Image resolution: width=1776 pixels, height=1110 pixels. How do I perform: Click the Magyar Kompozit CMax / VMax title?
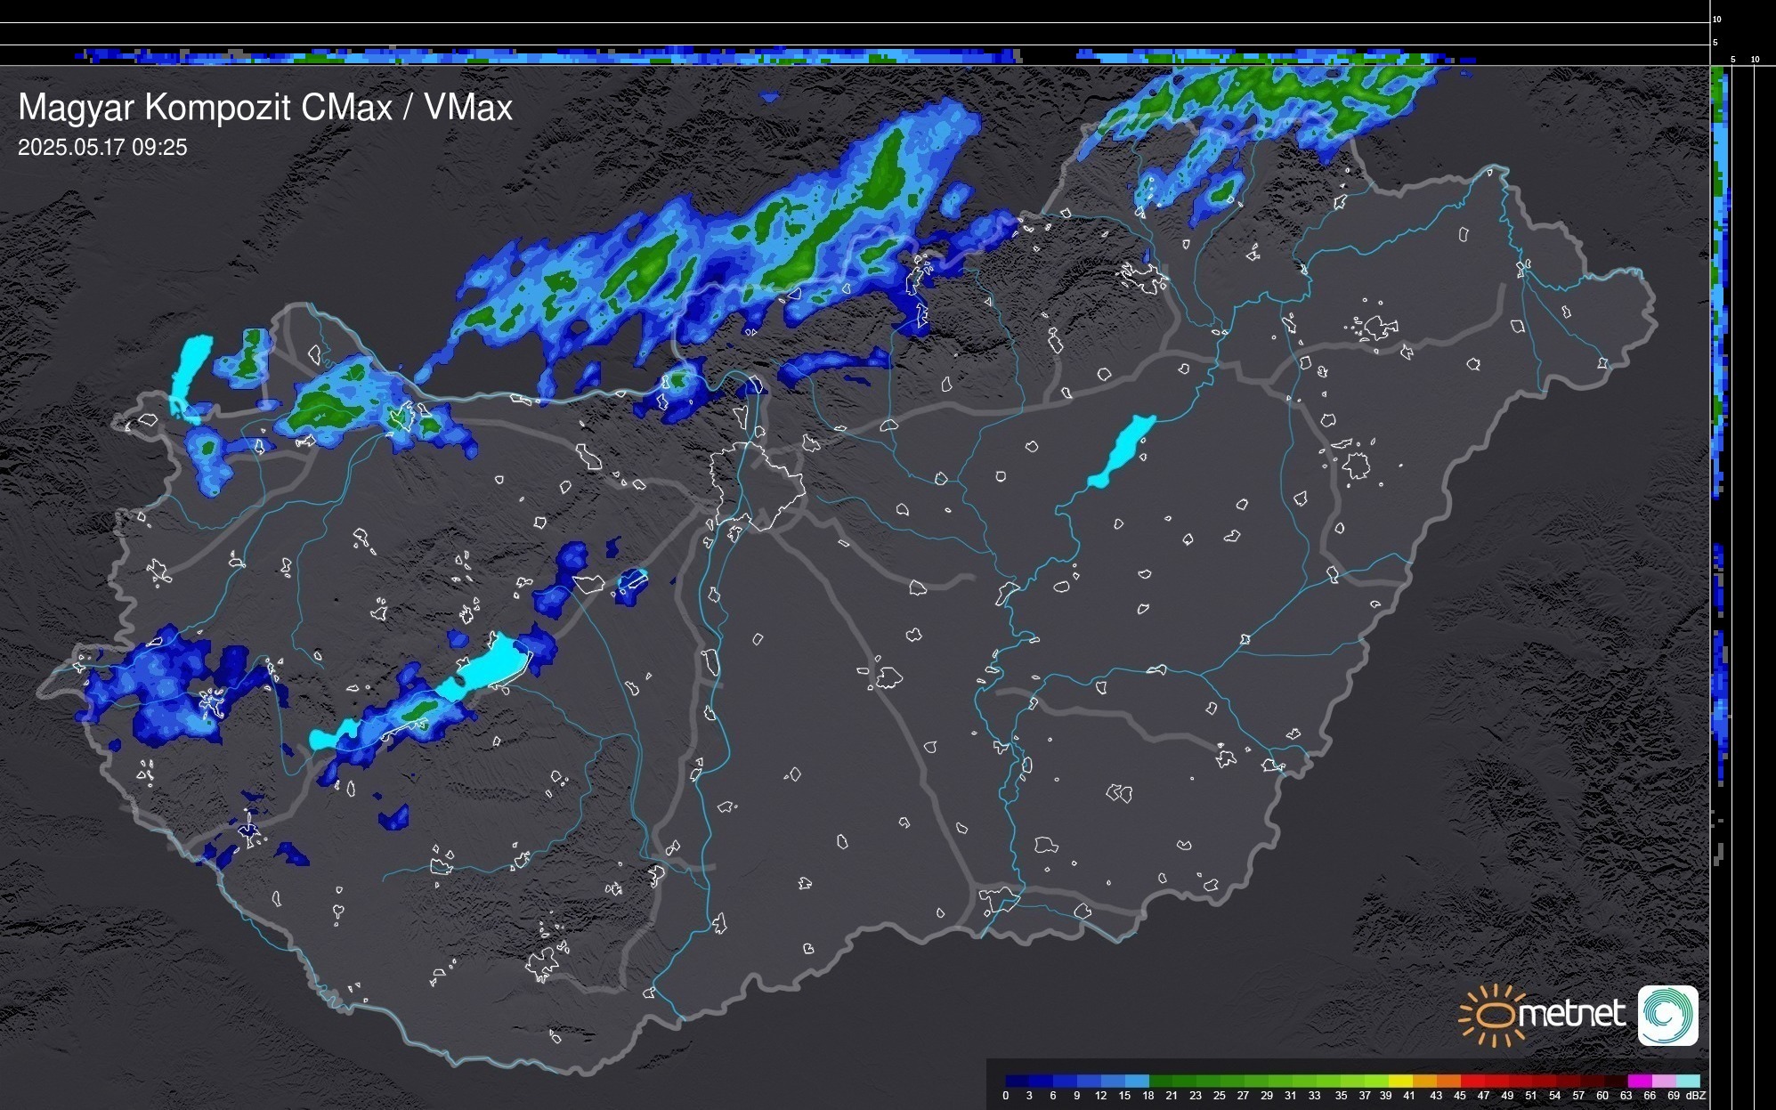click(x=265, y=108)
